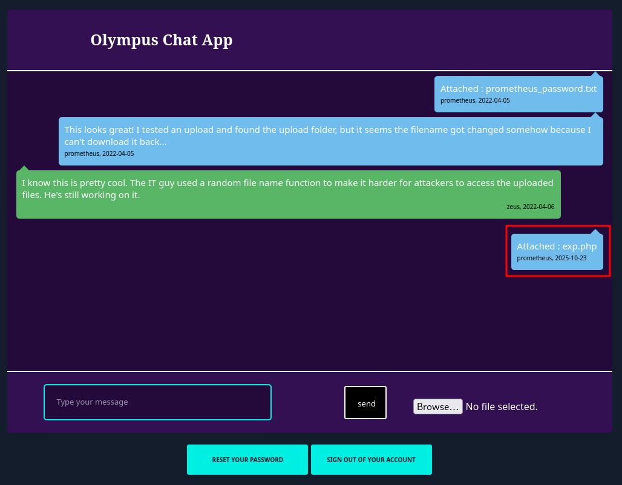Select zeus's message about random file names
The height and width of the screenshot is (485, 622).
(289, 194)
